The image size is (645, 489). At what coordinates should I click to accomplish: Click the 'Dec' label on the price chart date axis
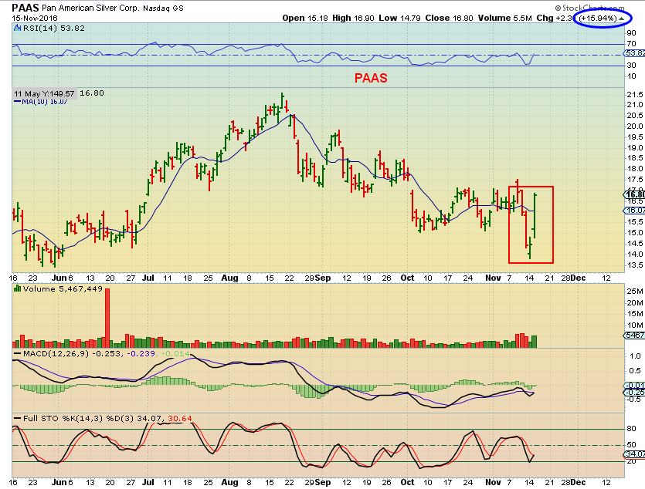[x=578, y=278]
